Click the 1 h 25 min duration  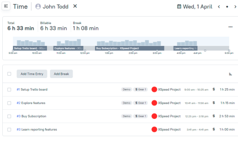click(x=227, y=89)
